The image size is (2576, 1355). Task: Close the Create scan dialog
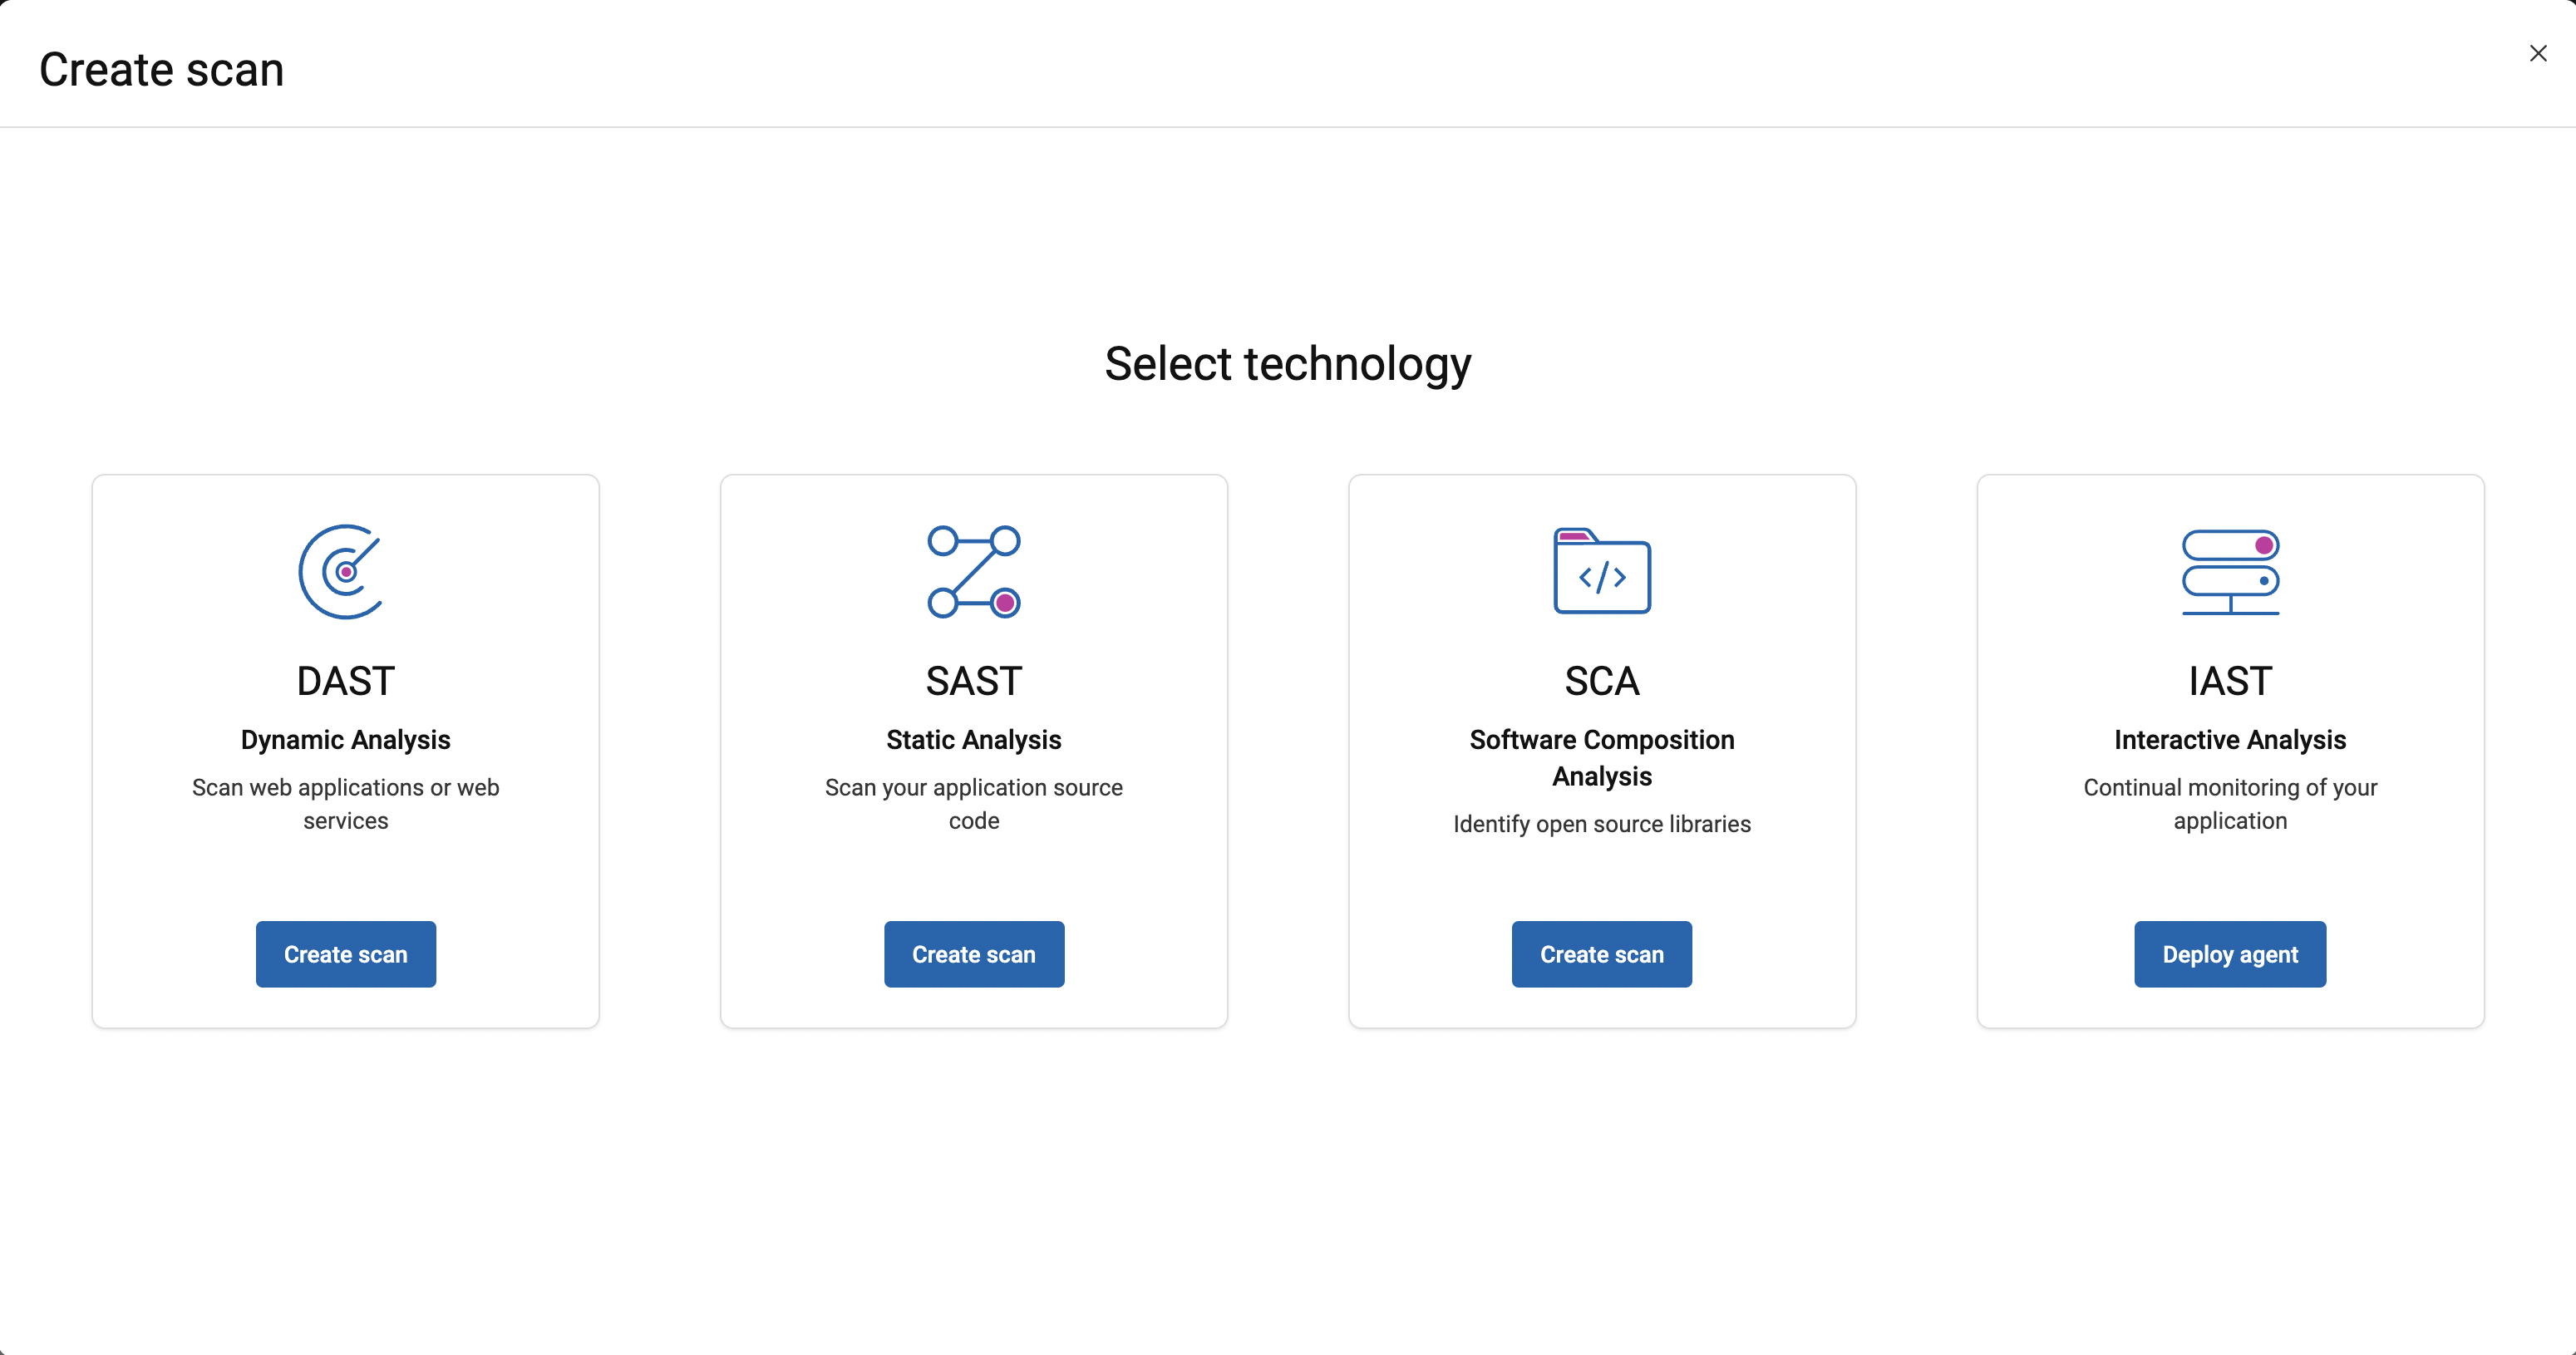tap(2537, 54)
